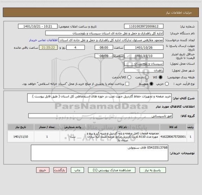
Task: Select the کالا radio button
Action: (161, 77)
